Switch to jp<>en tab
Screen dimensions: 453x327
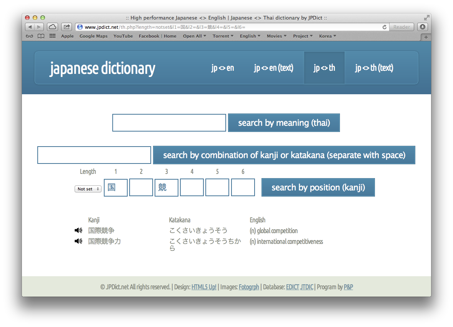(222, 68)
